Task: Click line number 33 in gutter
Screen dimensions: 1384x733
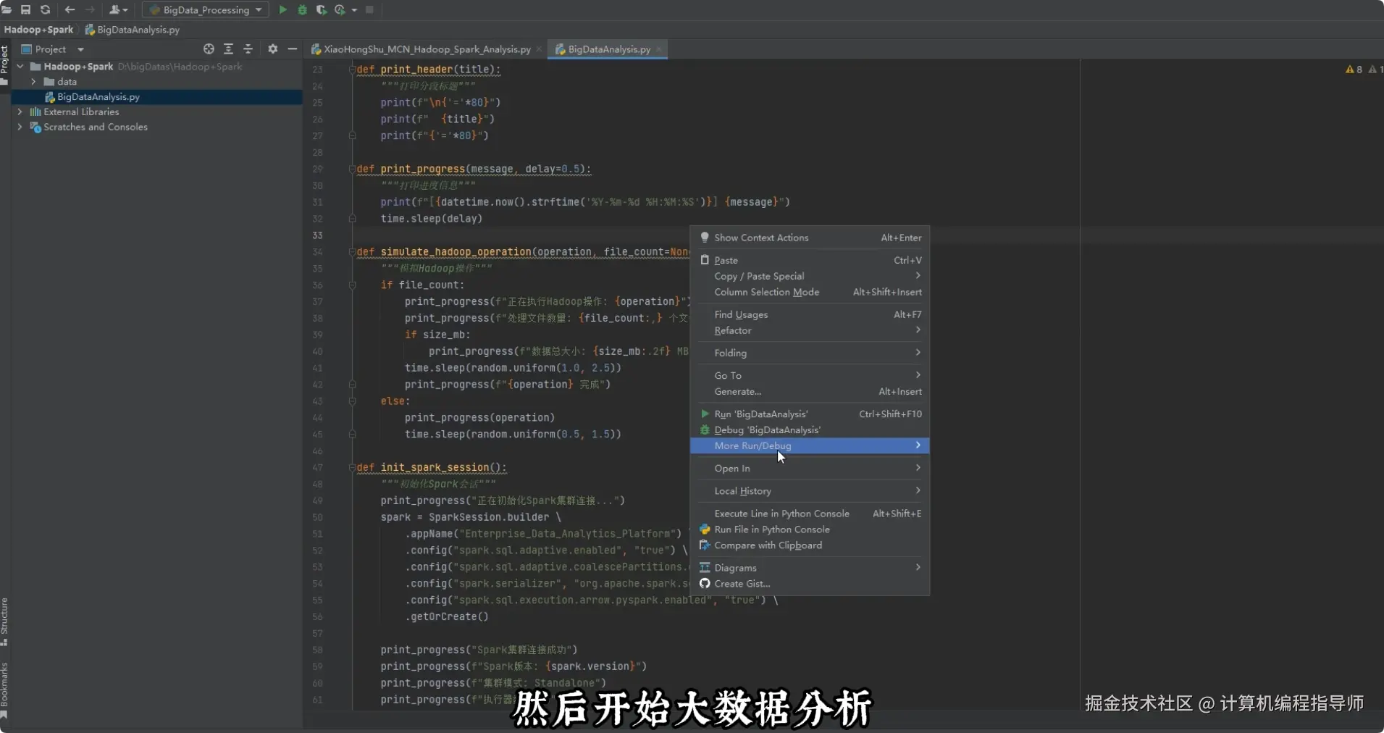Action: [x=317, y=235]
